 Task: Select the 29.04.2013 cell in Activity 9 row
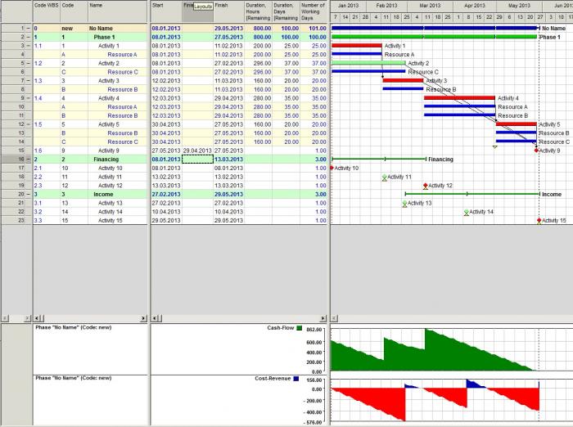click(198, 151)
